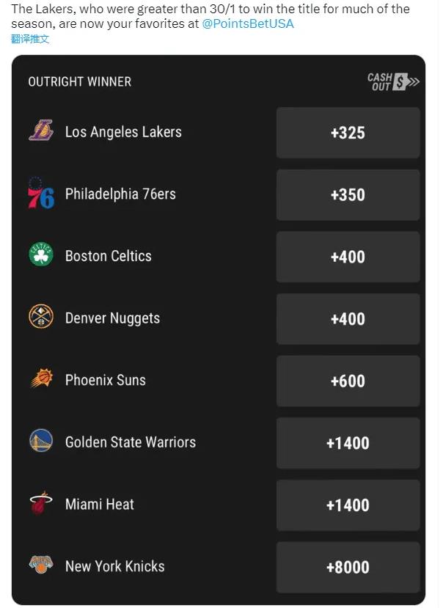443x608 pixels.
Task: Click the Boston Celtics logo
Action: tap(41, 254)
